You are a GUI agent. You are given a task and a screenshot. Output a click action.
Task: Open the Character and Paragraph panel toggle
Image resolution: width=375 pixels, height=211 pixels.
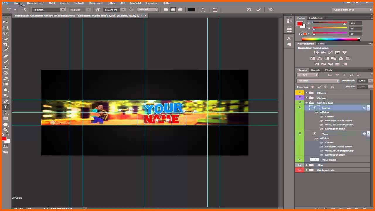(x=215, y=10)
